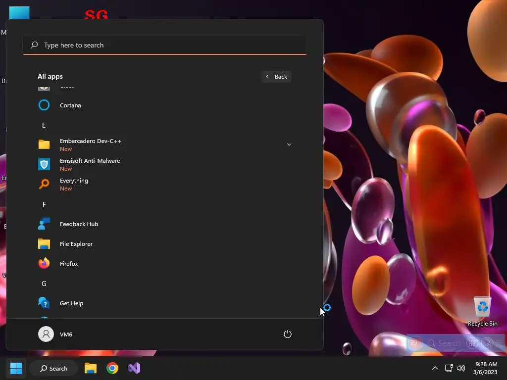Click the Feedback Hub text label
The width and height of the screenshot is (507, 380).
tap(79, 224)
